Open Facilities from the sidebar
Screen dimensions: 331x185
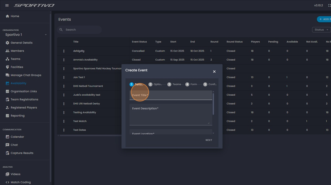(x=17, y=67)
